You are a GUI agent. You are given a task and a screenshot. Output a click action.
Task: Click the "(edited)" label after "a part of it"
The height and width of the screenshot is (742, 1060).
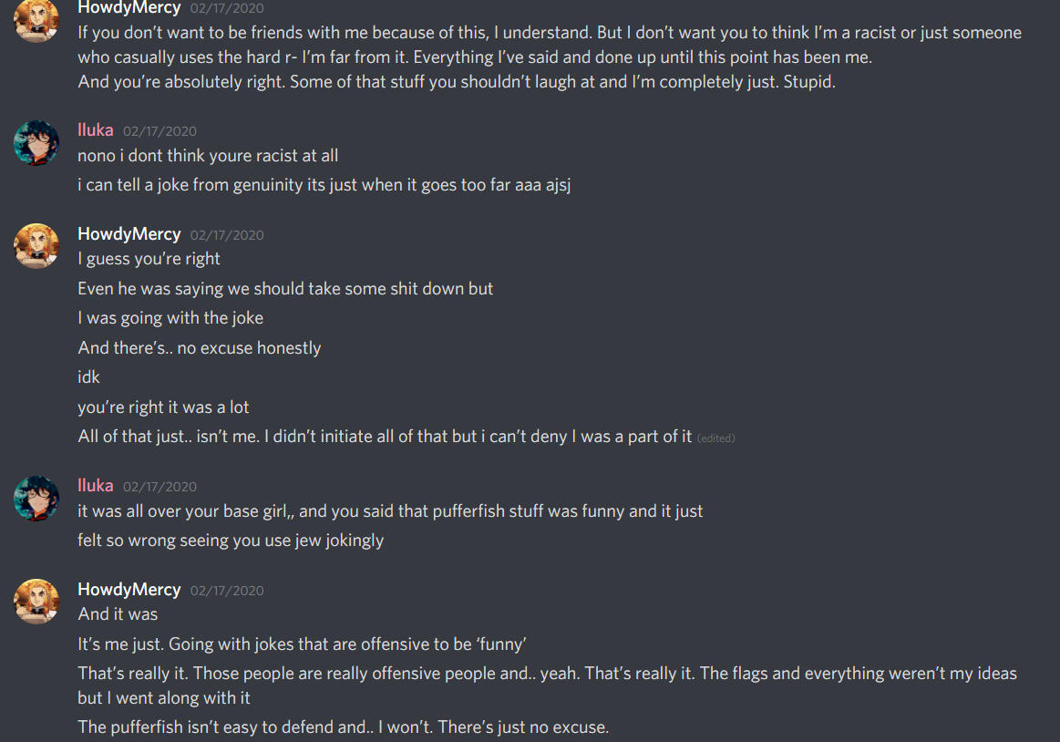715,438
